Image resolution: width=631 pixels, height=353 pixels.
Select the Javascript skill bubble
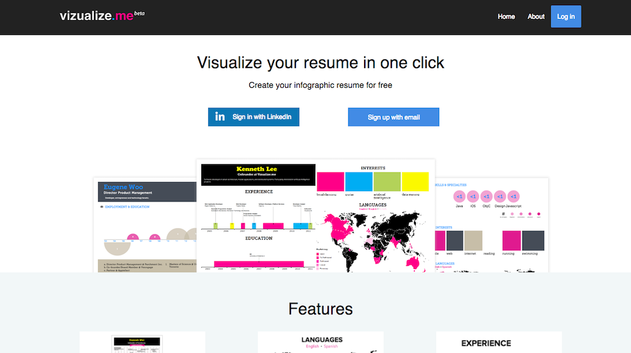point(514,196)
